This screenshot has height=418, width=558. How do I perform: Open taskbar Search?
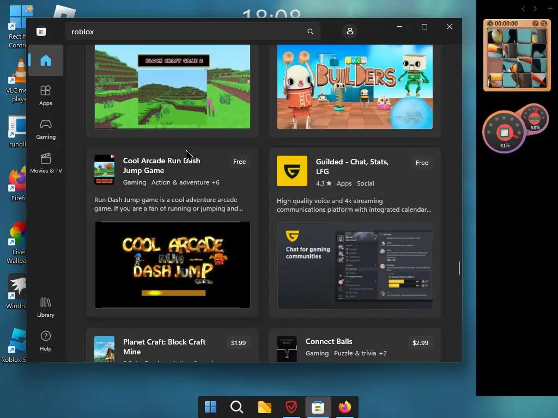pyautogui.click(x=237, y=407)
